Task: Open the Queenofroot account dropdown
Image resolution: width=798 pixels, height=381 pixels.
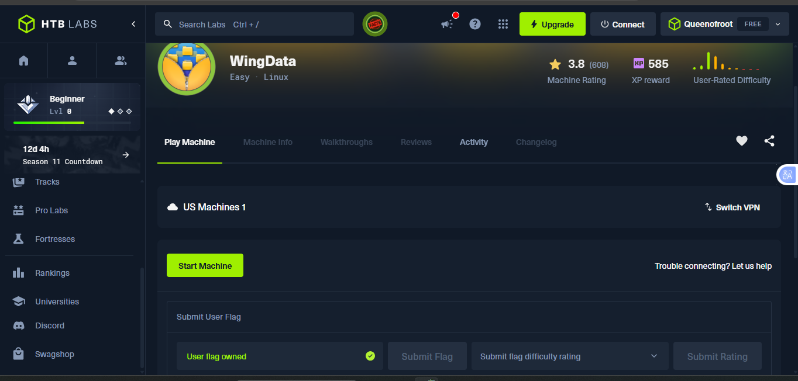Action: 725,24
